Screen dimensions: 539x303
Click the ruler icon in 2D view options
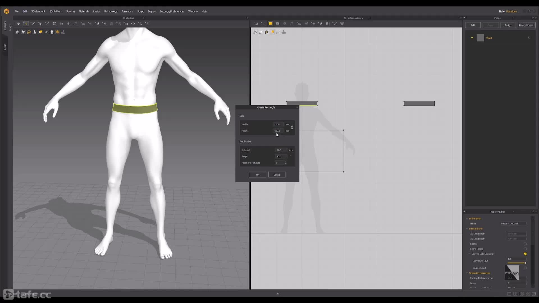284,32
